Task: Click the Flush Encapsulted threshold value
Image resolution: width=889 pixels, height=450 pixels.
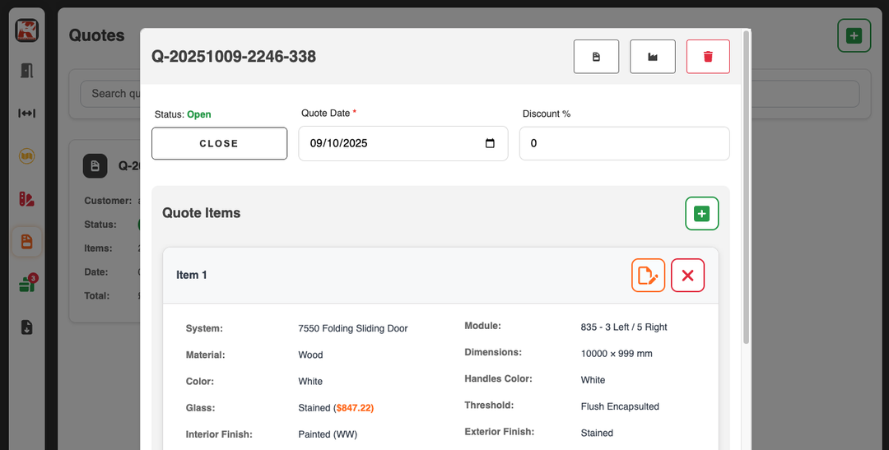Action: pyautogui.click(x=620, y=406)
